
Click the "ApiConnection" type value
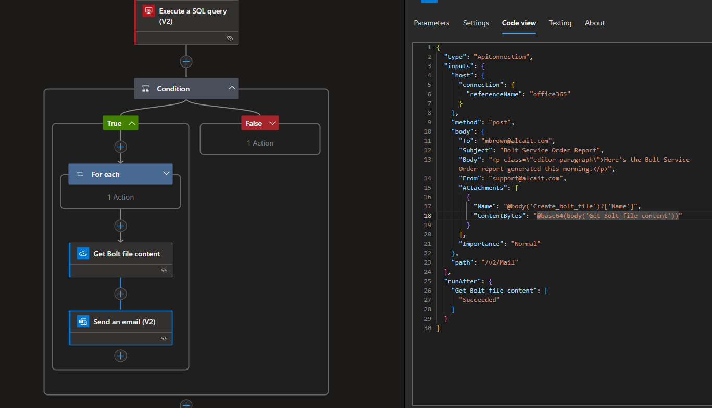click(501, 57)
